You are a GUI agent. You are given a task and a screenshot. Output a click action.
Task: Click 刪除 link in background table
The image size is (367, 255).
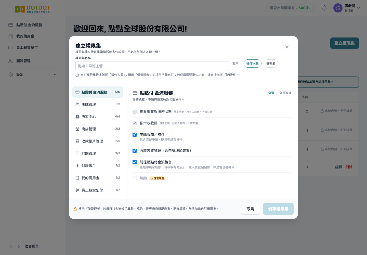349,167
